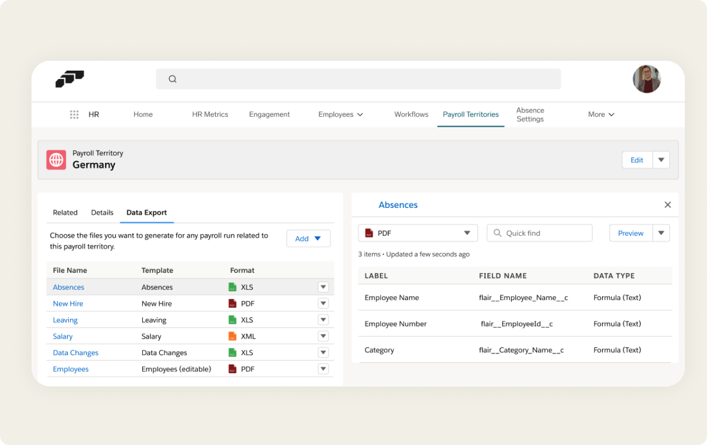The image size is (707, 445).
Task: Open the dropdown next to Preview
Action: pyautogui.click(x=661, y=233)
